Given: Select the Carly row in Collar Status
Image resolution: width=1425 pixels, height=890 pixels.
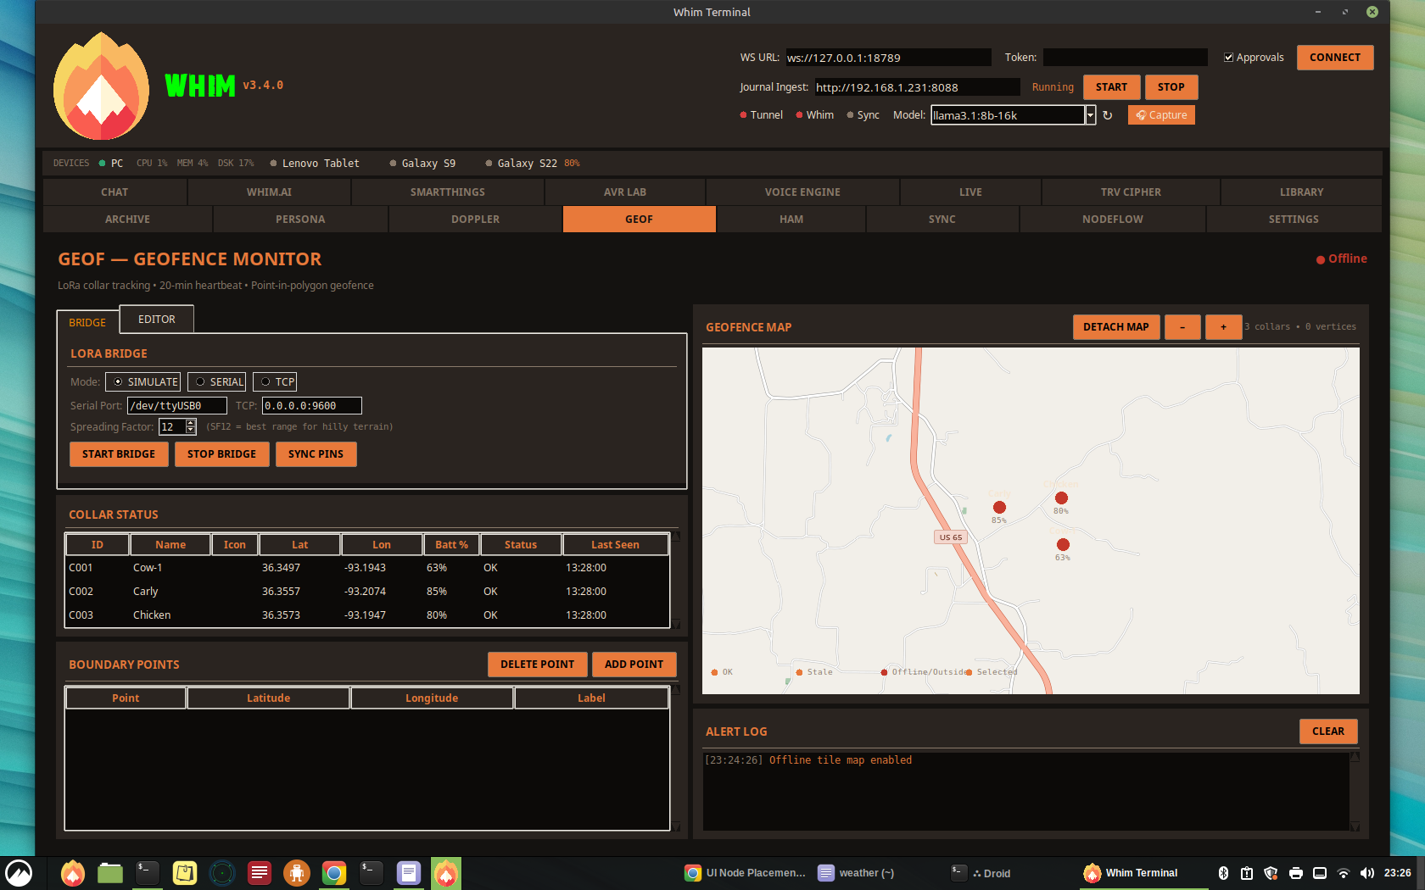Looking at the screenshot, I should point(367,592).
